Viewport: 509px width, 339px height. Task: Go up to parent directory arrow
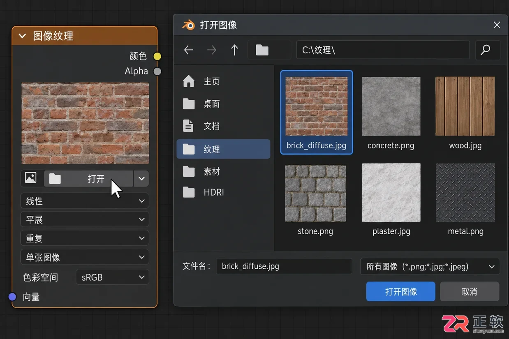pyautogui.click(x=234, y=50)
